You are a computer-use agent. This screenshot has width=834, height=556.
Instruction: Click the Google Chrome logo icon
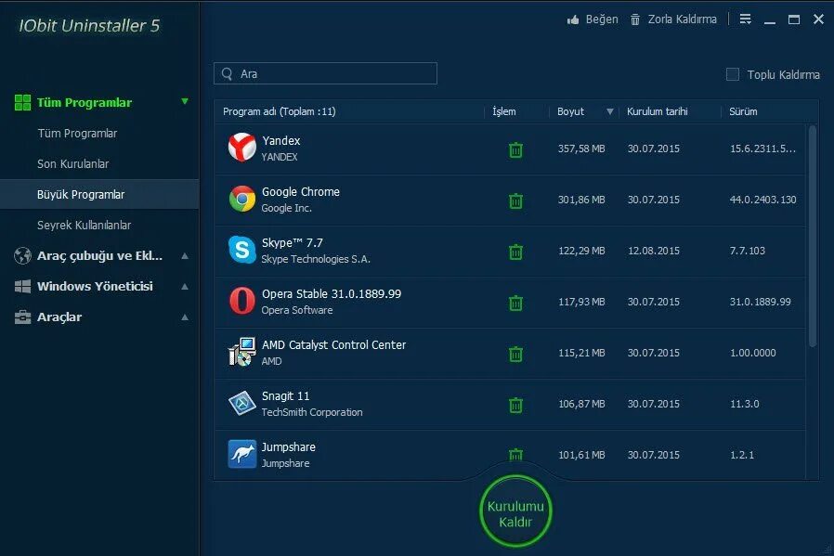242,199
